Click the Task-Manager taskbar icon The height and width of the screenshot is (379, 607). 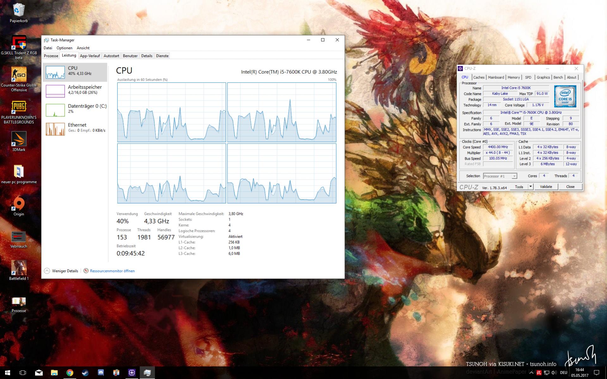pos(147,373)
